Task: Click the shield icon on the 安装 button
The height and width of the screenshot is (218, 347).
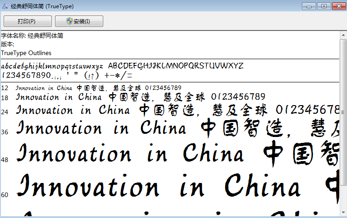Action: [69, 21]
